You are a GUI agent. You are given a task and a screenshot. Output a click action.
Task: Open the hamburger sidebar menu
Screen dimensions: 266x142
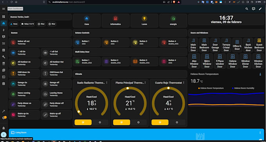click(4, 9)
